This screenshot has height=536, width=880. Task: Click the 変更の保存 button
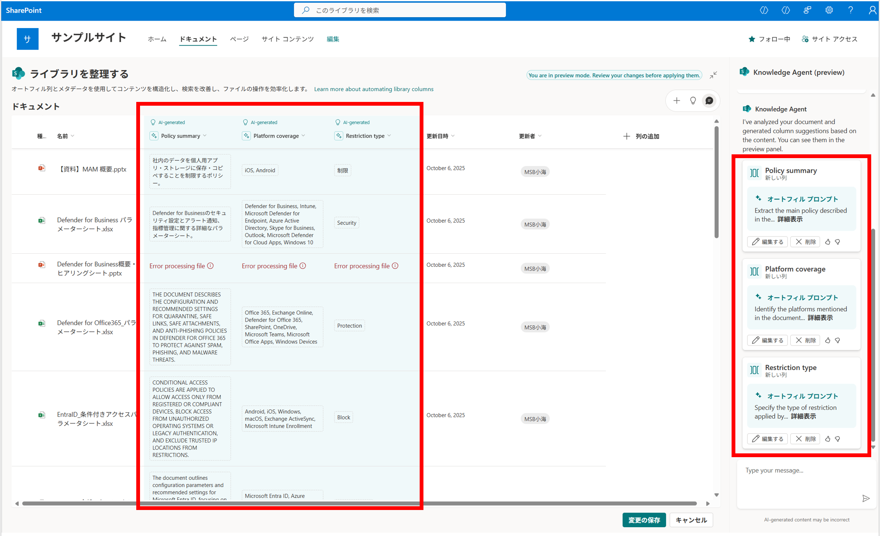tap(644, 520)
